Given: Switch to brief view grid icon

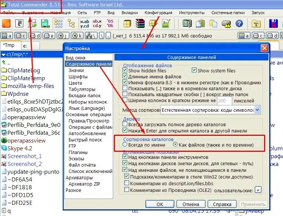Looking at the screenshot, I should tap(58, 23).
